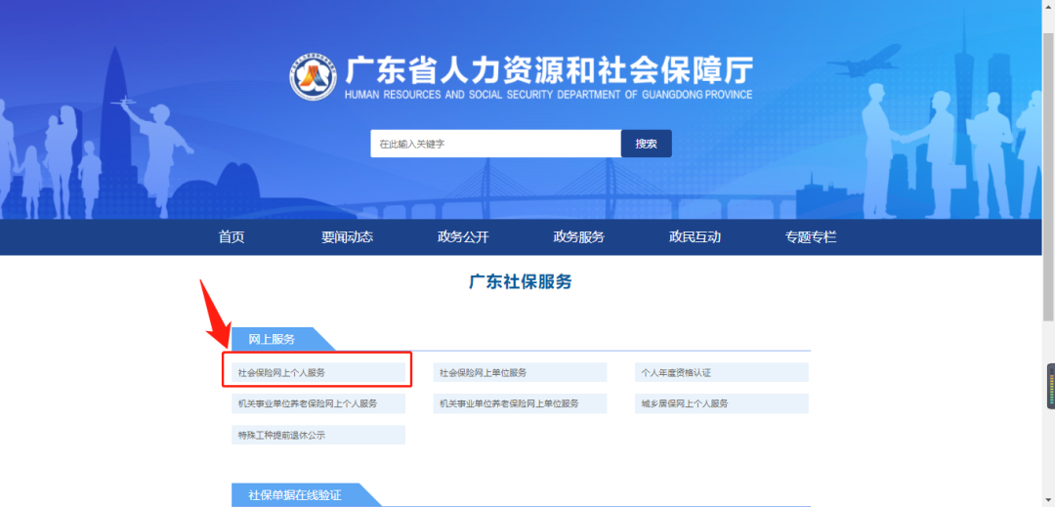Open 社会保险网上个人服务 link

click(318, 372)
